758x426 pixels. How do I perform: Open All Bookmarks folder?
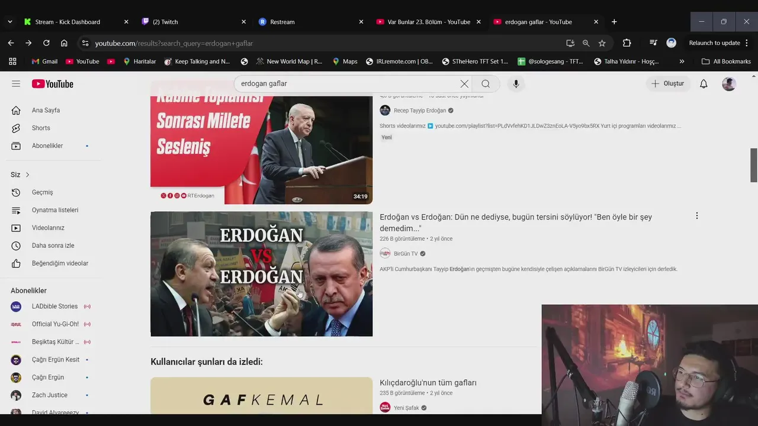point(726,61)
